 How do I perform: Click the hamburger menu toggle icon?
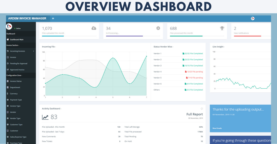tap(53, 18)
